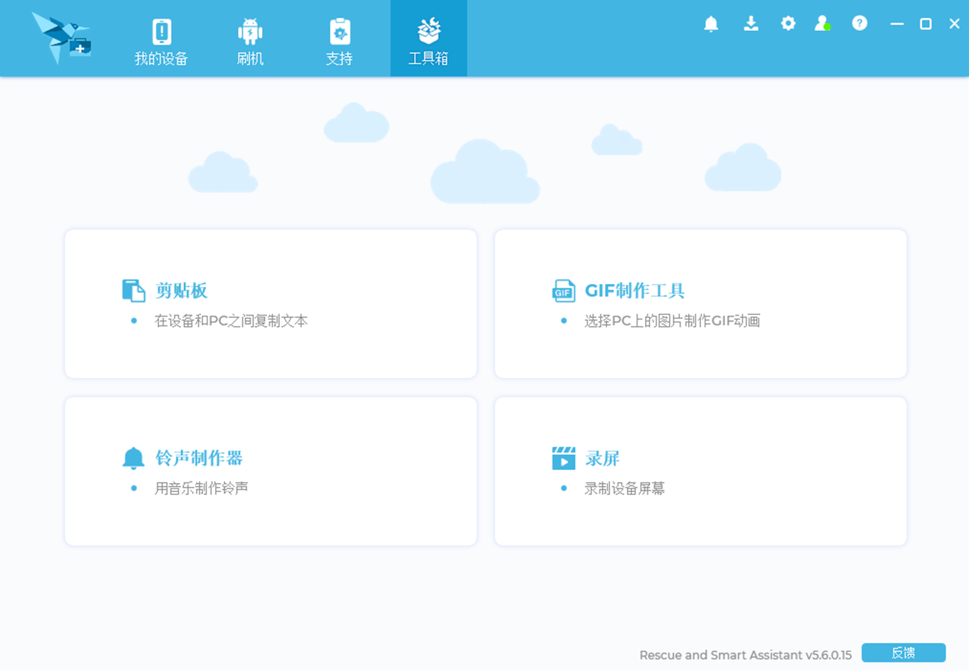Screen dimensions: 969x670
Task: Select the 工具箱 toolbox tab
Action: 428,39
